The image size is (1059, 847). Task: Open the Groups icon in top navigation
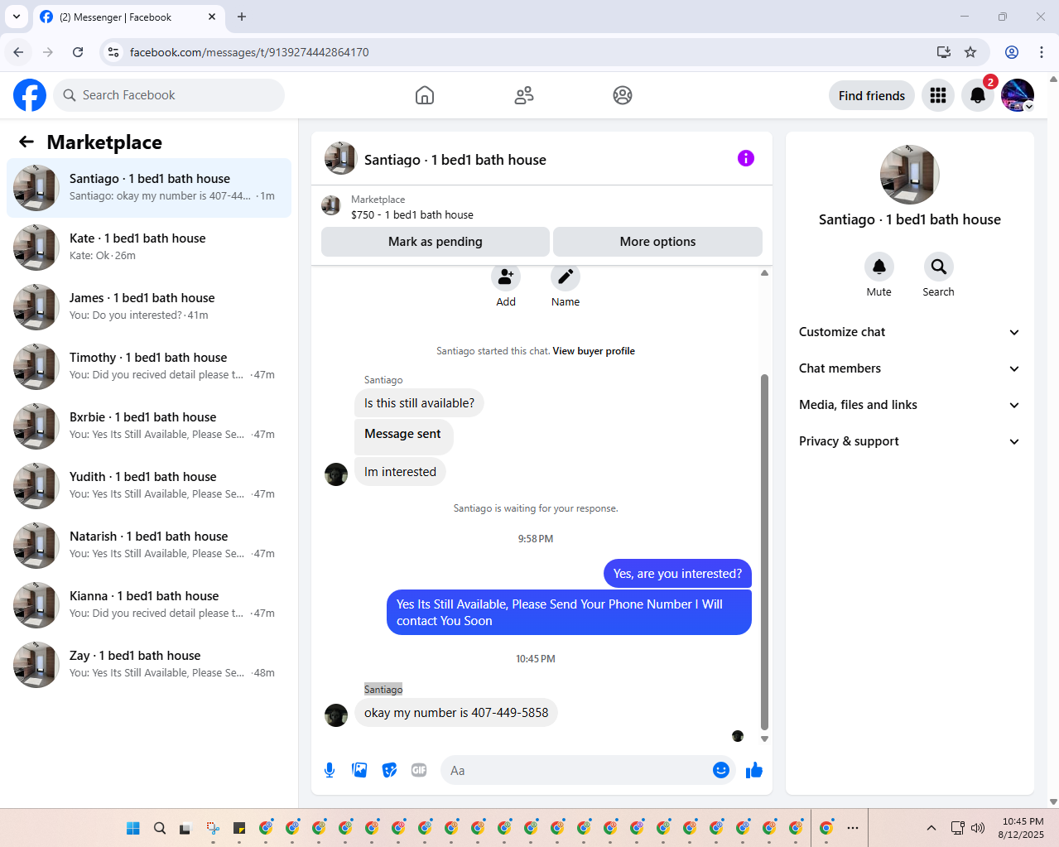623,95
